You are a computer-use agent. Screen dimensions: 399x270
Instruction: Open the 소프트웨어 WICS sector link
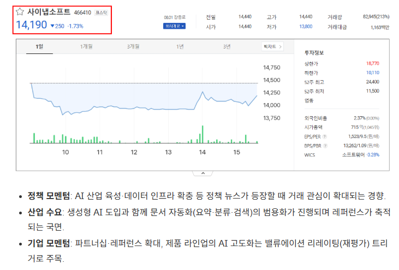tap(353, 155)
